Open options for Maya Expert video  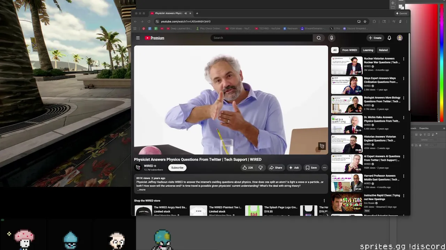403,78
